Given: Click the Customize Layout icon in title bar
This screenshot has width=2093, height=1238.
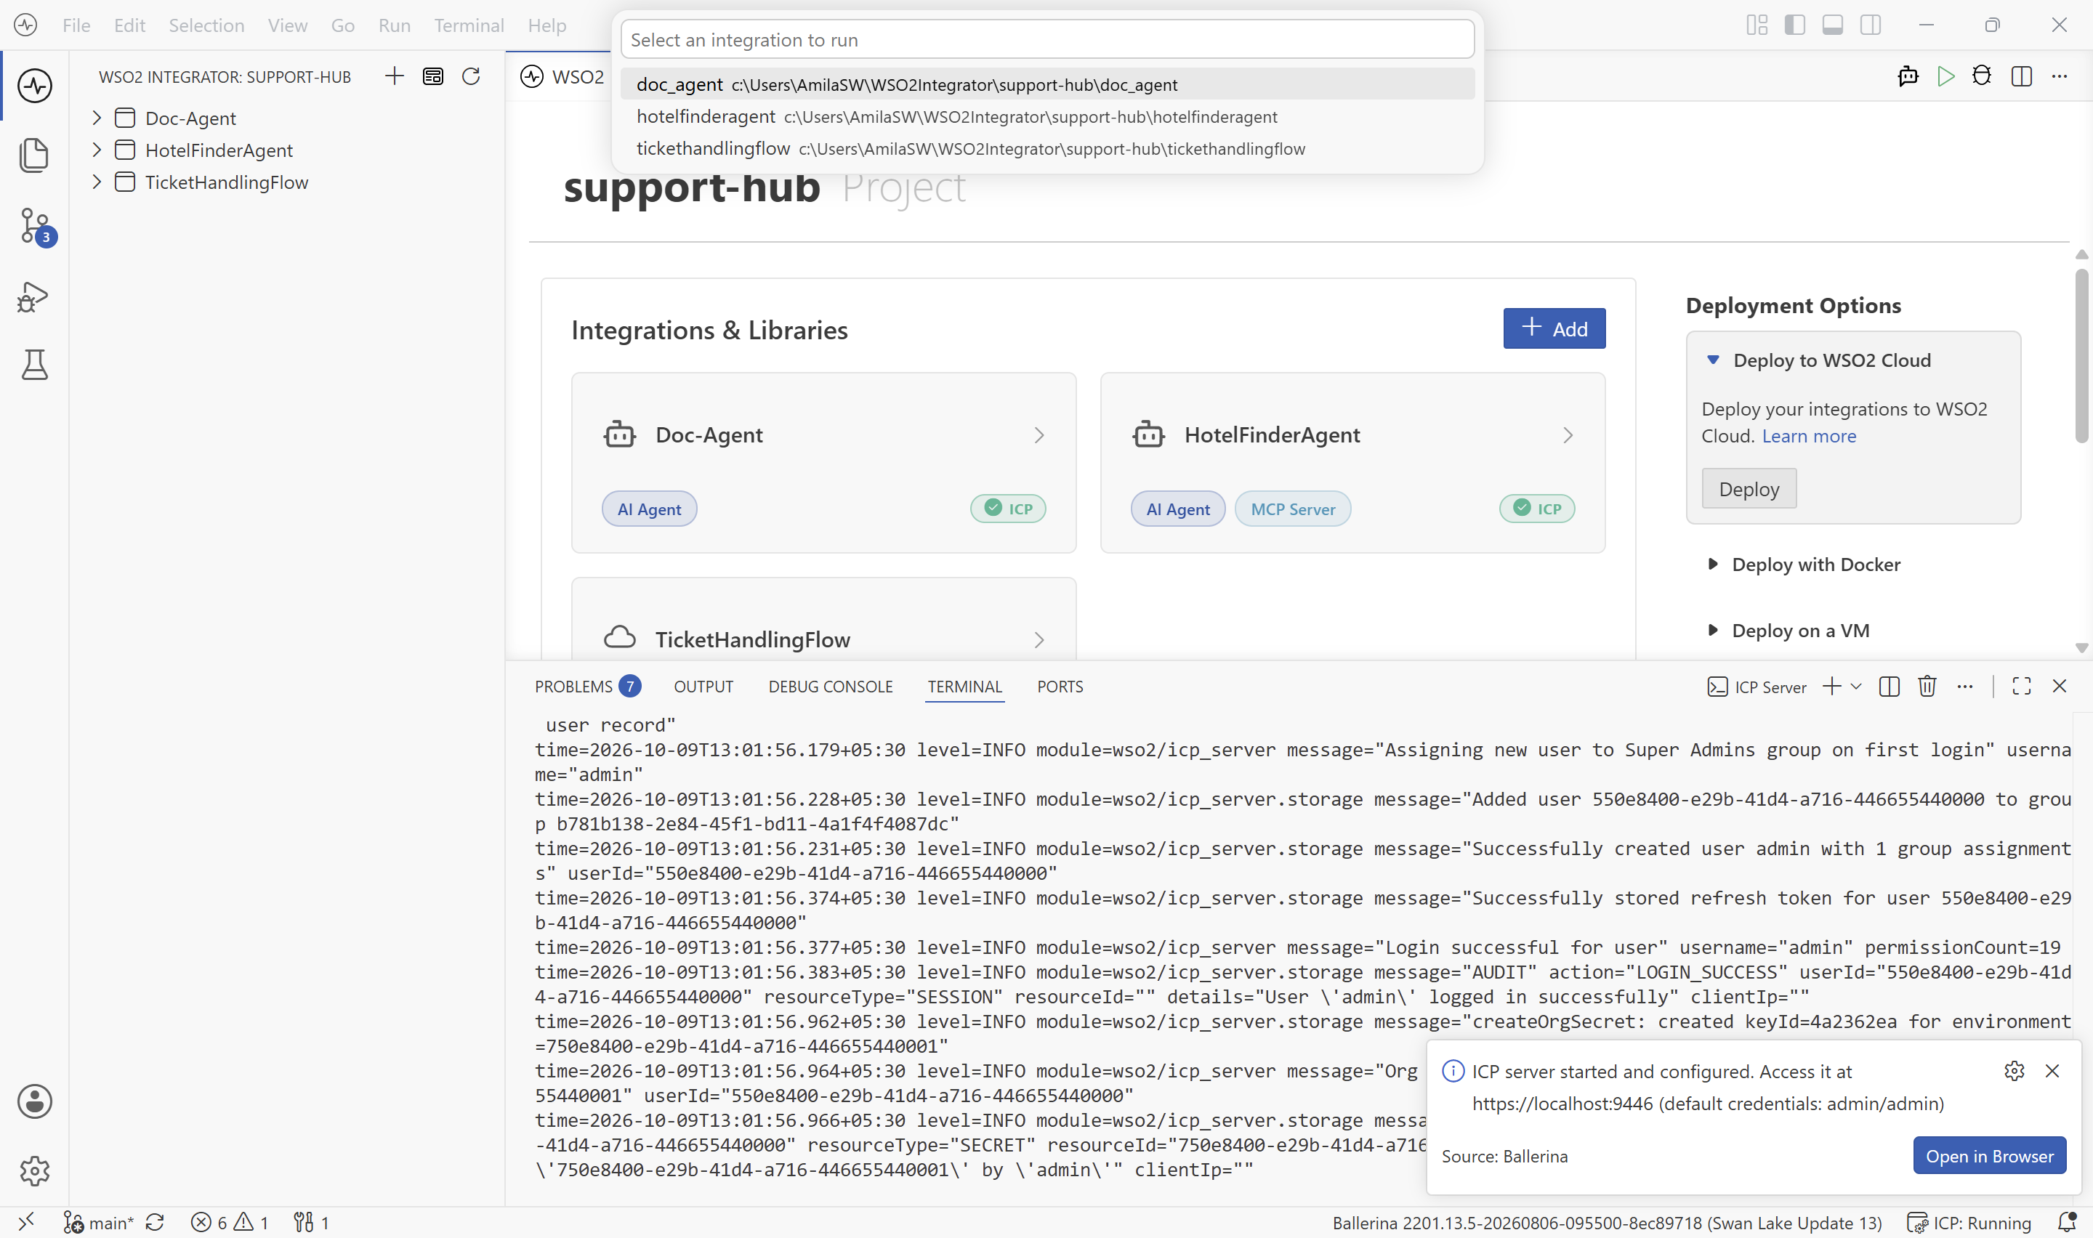Looking at the screenshot, I should [1757, 25].
